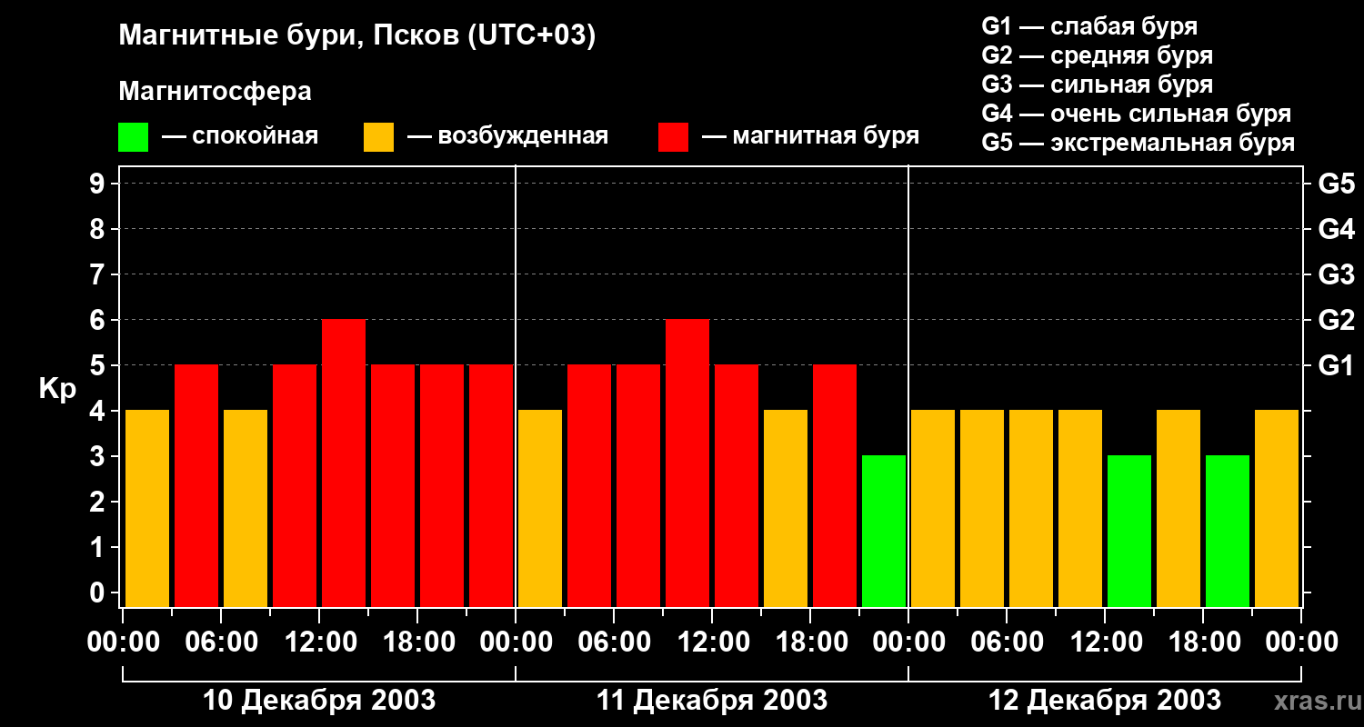1364x727 pixels.
Task: Click the red 'магнитная буря' legend swatch
Action: pyautogui.click(x=673, y=137)
